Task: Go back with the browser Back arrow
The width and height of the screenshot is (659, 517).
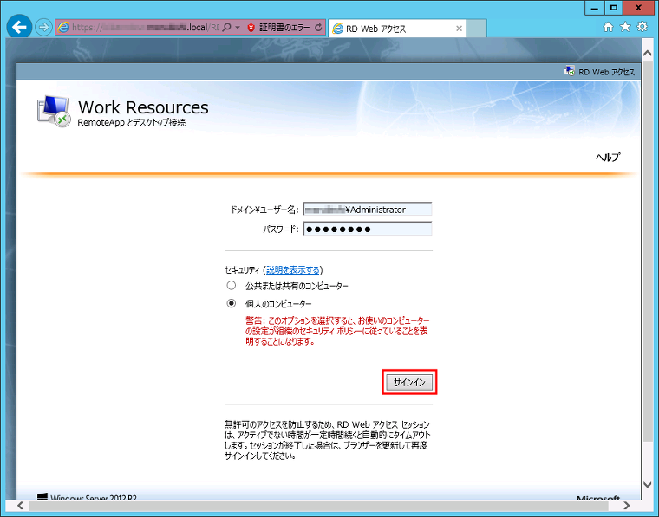Action: pos(19,27)
